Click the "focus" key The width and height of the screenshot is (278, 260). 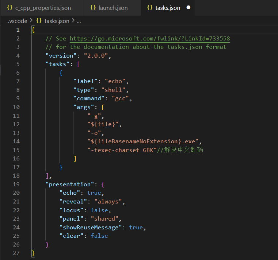72,210
